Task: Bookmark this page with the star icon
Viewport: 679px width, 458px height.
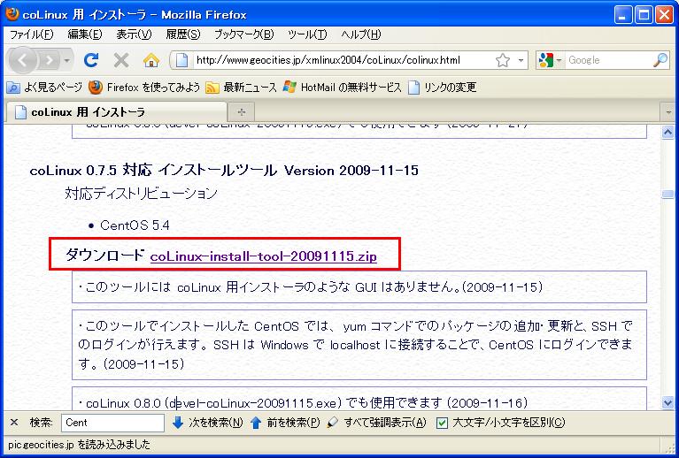Action: [x=502, y=60]
